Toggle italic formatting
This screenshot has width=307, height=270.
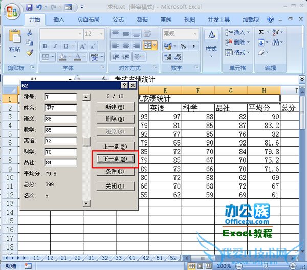[x=55, y=46]
